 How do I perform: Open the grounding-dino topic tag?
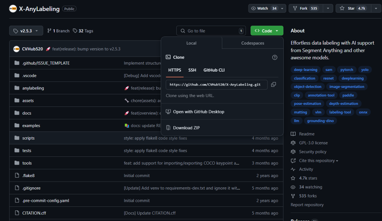point(320,121)
